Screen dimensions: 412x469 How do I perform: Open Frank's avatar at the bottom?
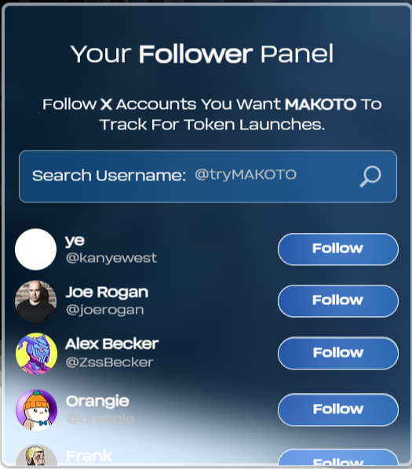(x=36, y=456)
